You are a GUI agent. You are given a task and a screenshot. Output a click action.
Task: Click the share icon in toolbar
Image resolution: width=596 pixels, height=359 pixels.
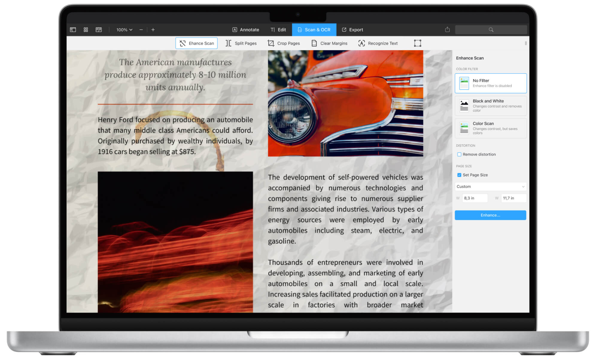tap(447, 29)
